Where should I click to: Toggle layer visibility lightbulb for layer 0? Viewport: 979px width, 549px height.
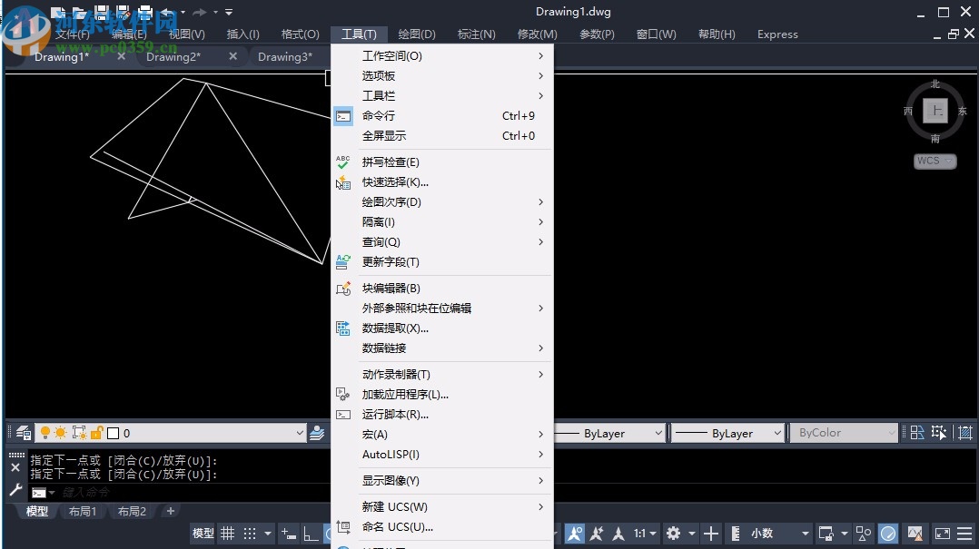[x=45, y=432]
